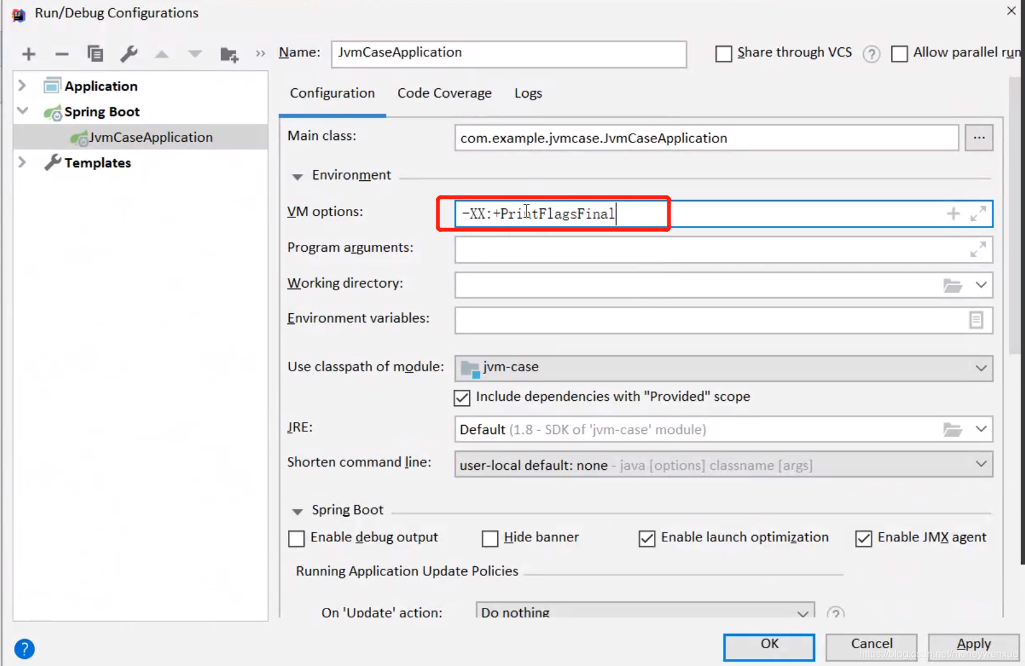This screenshot has height=666, width=1025.
Task: Open help for Share through VCS
Action: 871,54
